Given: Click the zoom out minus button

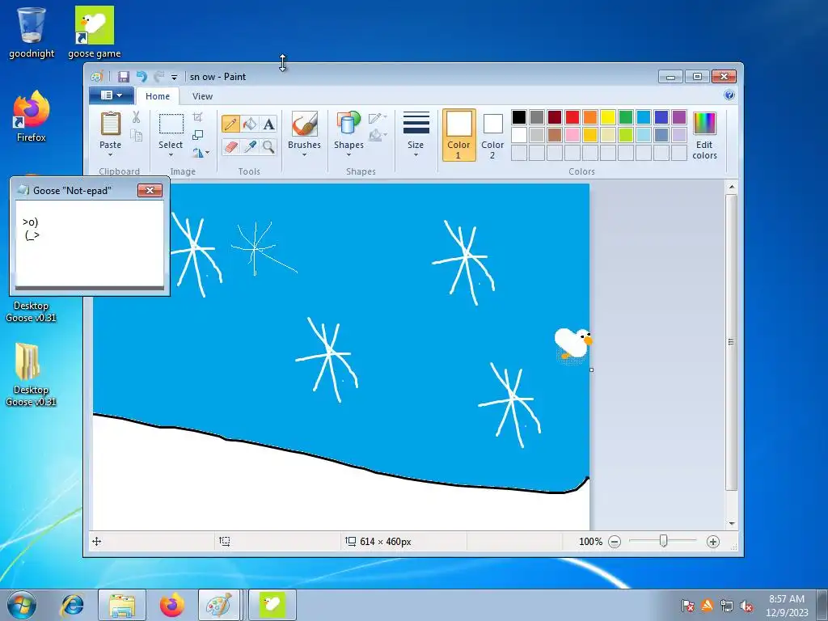Looking at the screenshot, I should [x=615, y=542].
